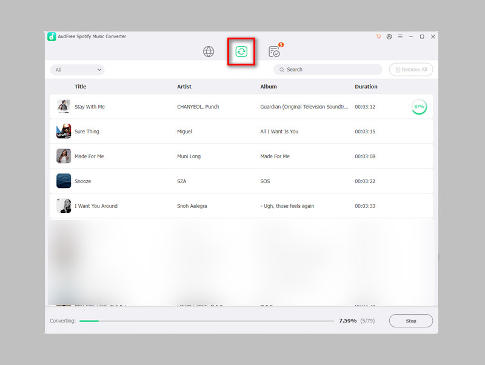
Task: Open the web browser globe tab
Action: [209, 52]
